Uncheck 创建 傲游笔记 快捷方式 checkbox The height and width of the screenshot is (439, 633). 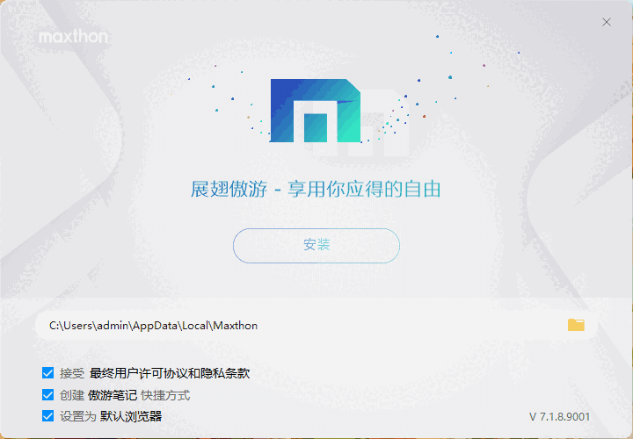(x=47, y=394)
